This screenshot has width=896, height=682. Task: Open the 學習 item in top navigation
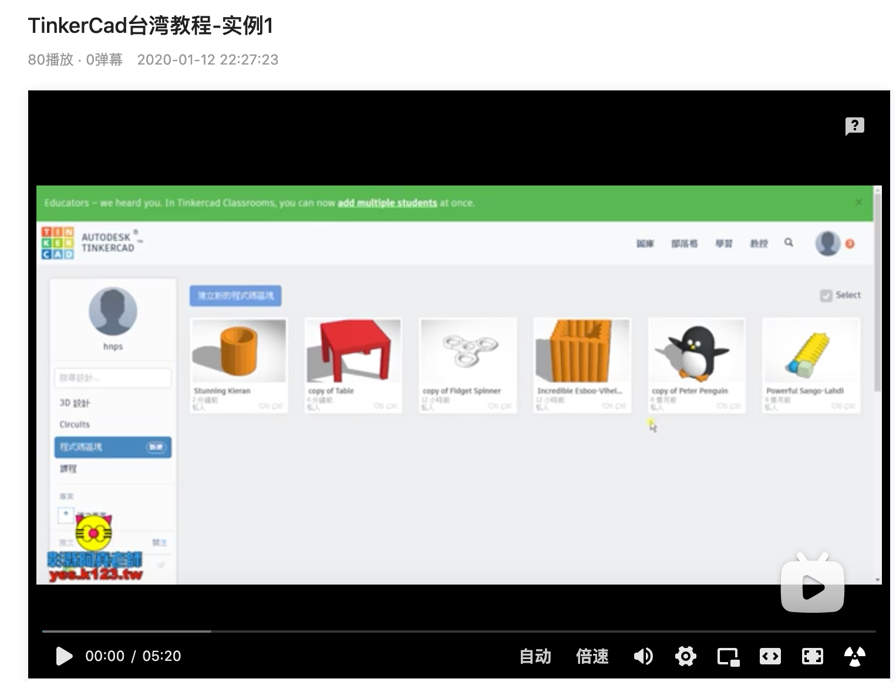[x=724, y=243]
